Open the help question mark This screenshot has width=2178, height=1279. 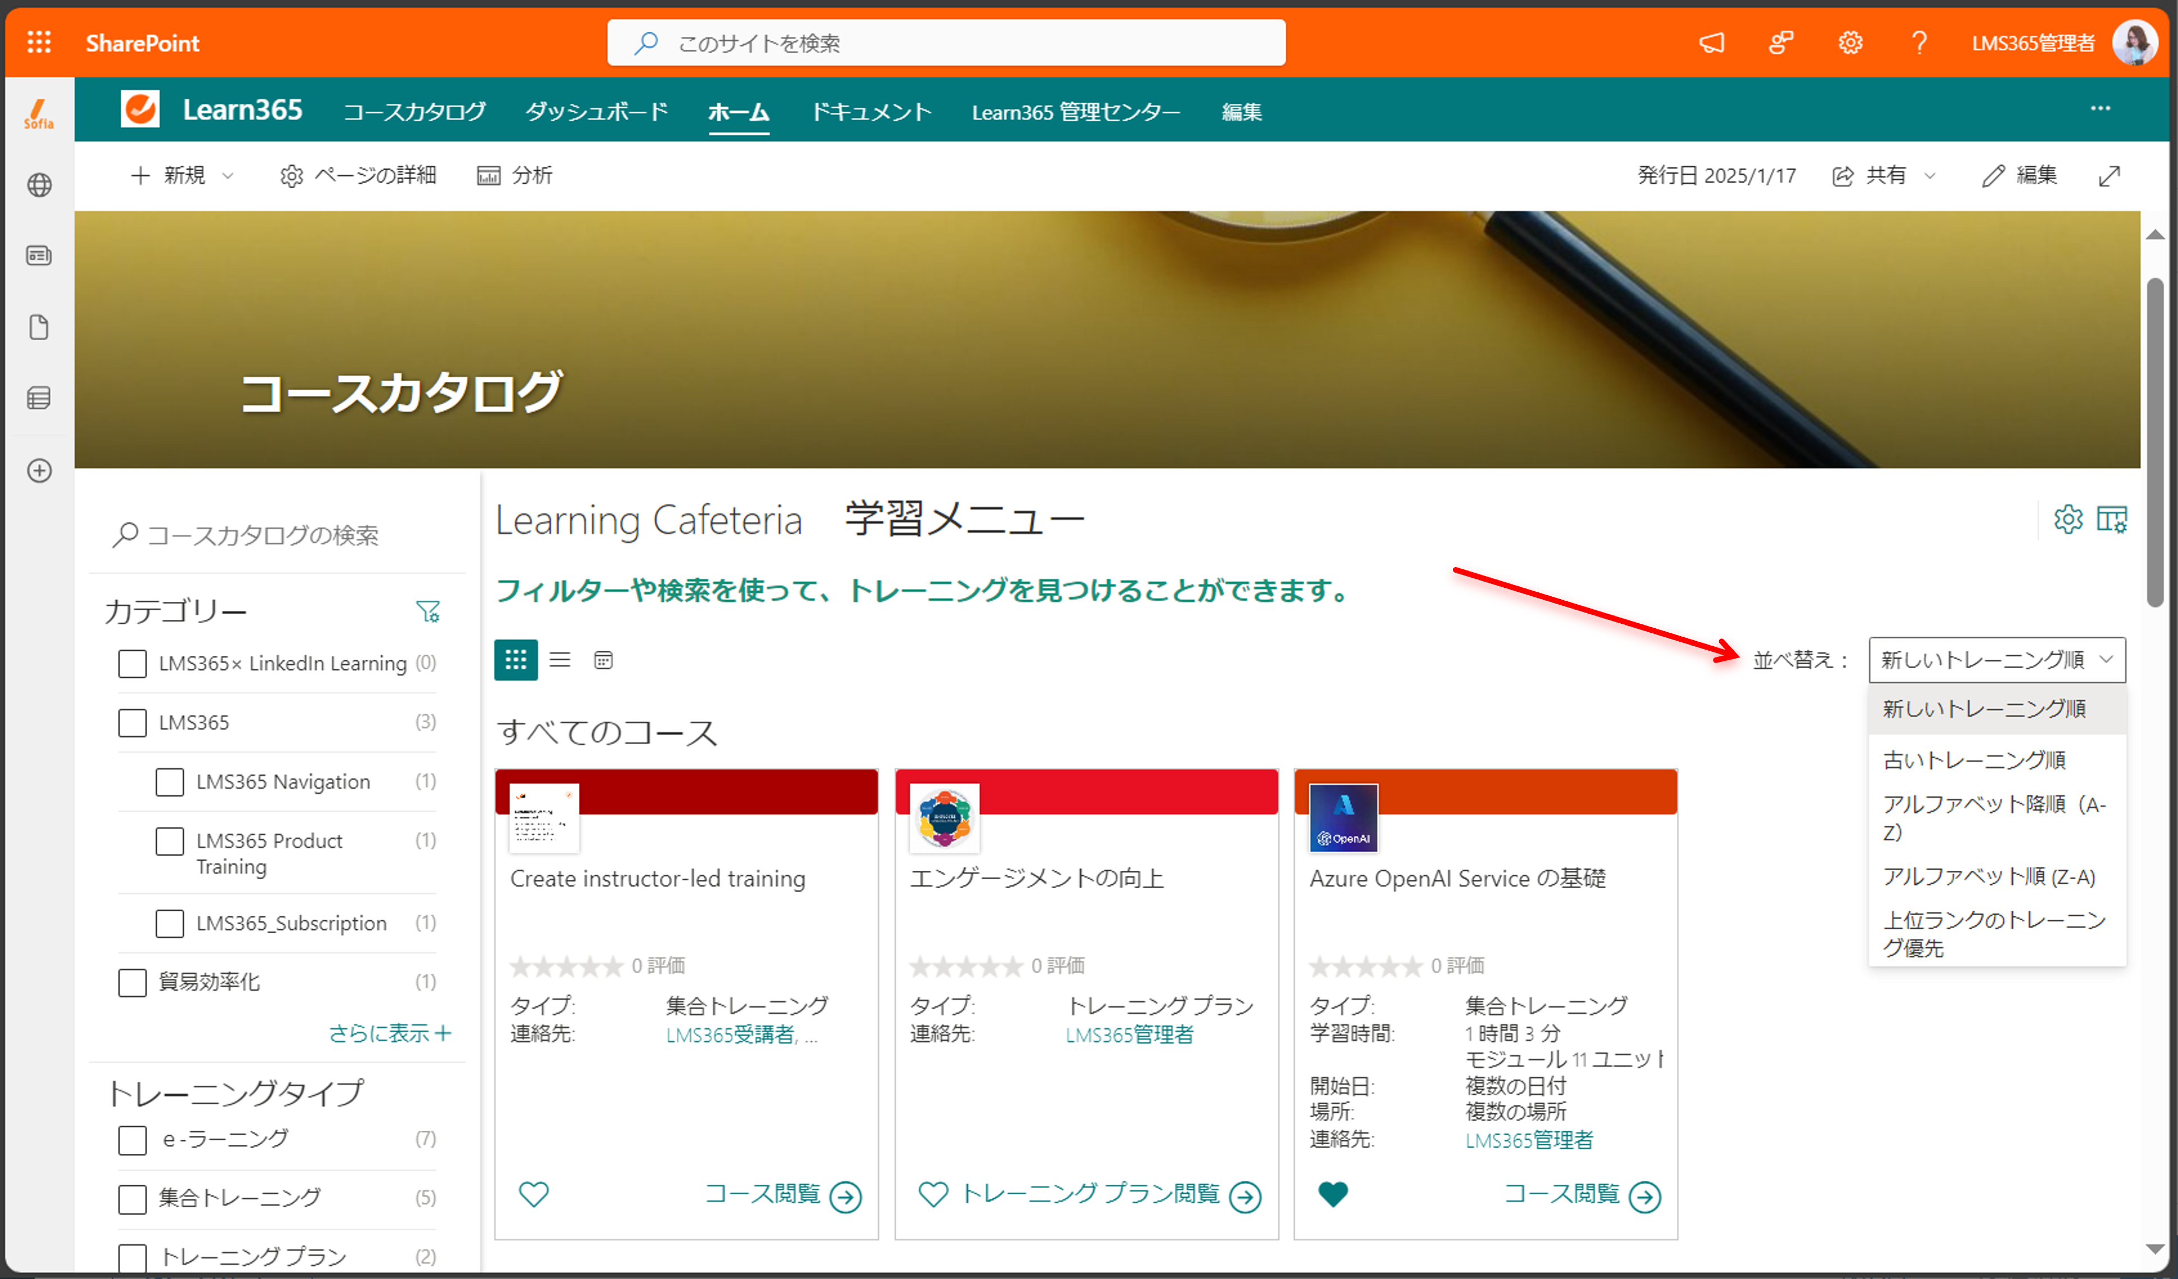(x=1920, y=42)
